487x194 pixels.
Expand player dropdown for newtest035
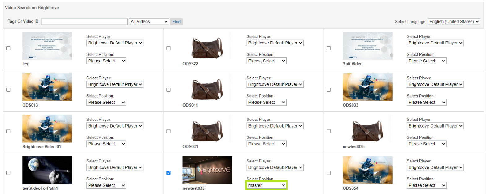point(435,126)
